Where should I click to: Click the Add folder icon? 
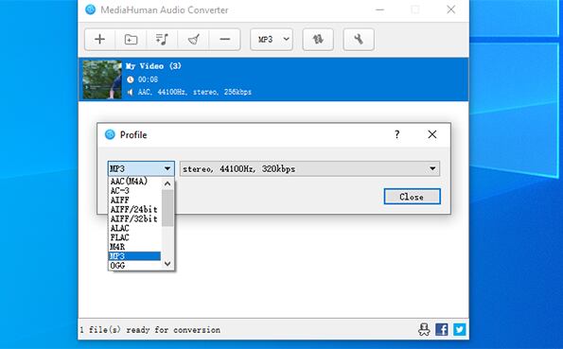[131, 39]
